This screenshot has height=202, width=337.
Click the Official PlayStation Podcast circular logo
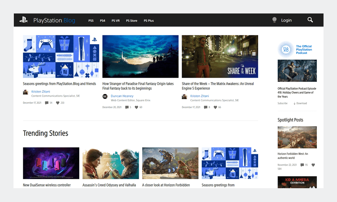[286, 49]
